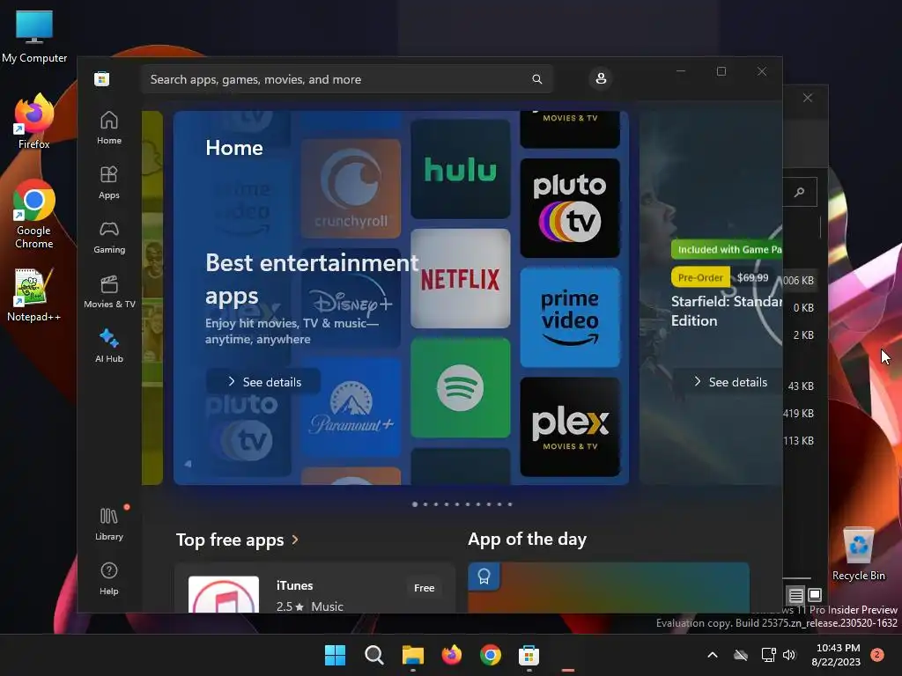The height and width of the screenshot is (676, 902).
Task: Open Notepad++ desktop shortcut
Action: (34, 295)
